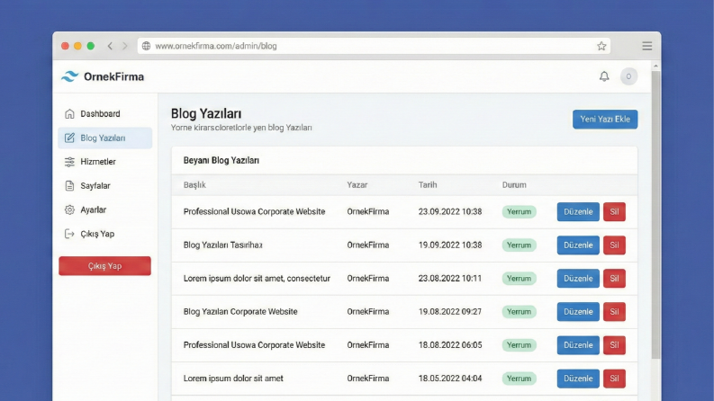This screenshot has height=401, width=714.
Task: Open the browser hamburger menu
Action: tap(647, 46)
